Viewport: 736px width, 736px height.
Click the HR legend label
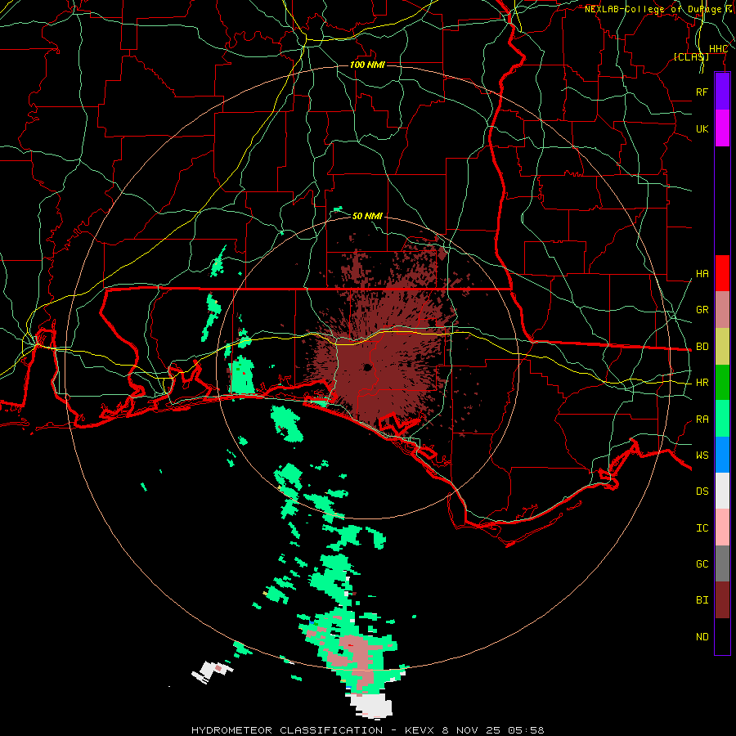coord(702,383)
